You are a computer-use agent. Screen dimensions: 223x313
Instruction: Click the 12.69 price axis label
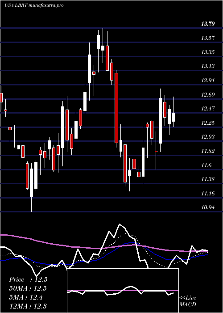tap(208, 95)
